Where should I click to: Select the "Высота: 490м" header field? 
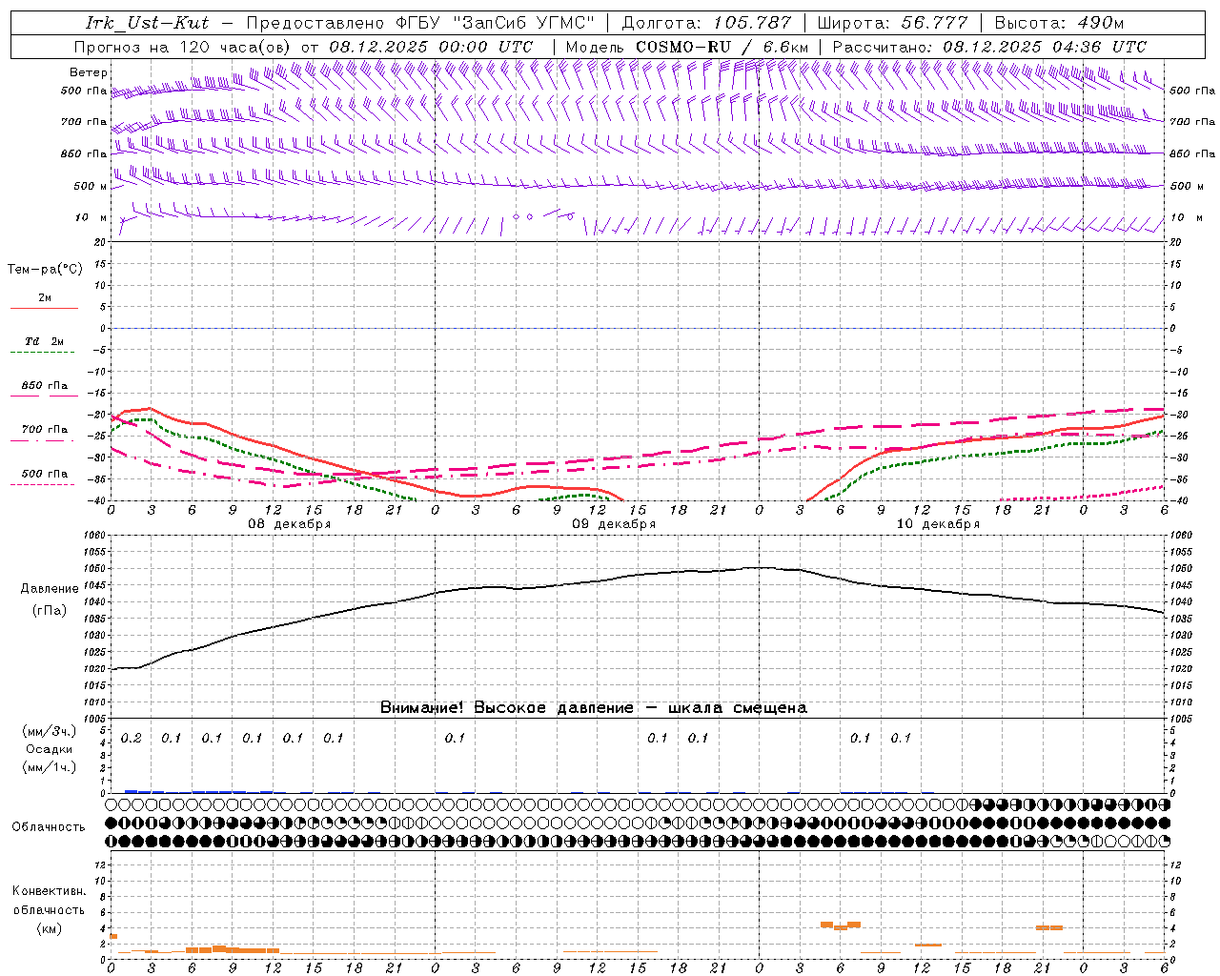tap(1059, 23)
